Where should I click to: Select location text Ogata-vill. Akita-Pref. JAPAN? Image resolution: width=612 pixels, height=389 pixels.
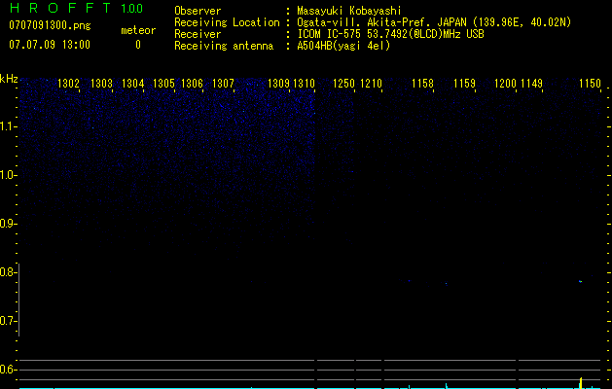[x=382, y=22]
